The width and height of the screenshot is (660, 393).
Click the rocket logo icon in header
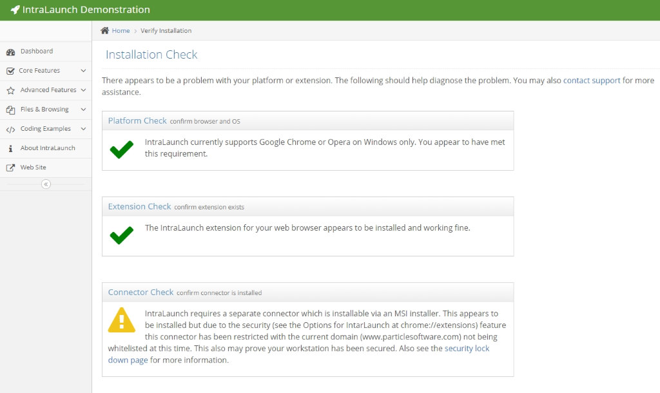click(15, 10)
